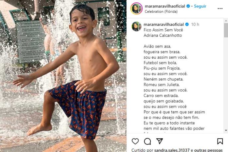This screenshot has width=228, height=152.
Task: Click the caption scrollbar down arrow
Action: [226, 130]
